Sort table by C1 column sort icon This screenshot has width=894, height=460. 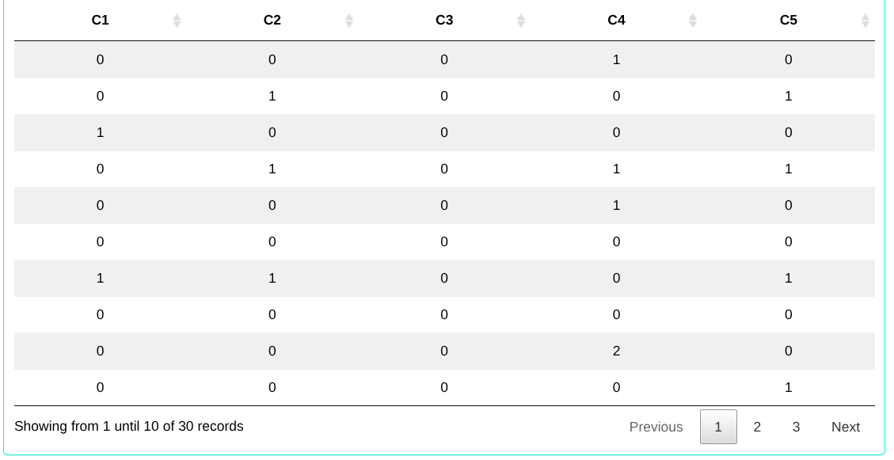177,21
